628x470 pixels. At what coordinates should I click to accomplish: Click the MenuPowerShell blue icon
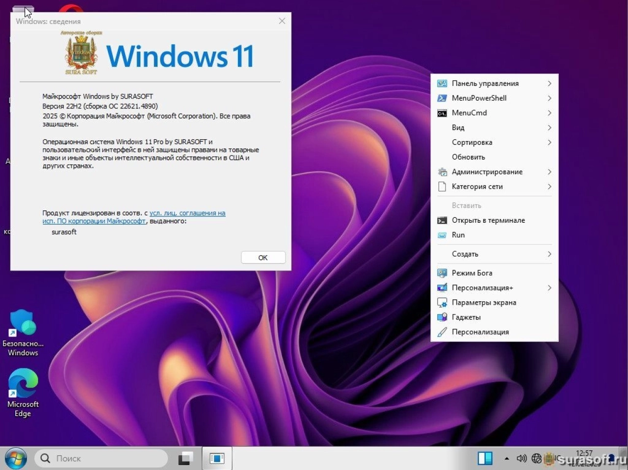pyautogui.click(x=442, y=98)
